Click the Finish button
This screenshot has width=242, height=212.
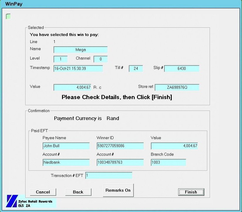coord(191,192)
